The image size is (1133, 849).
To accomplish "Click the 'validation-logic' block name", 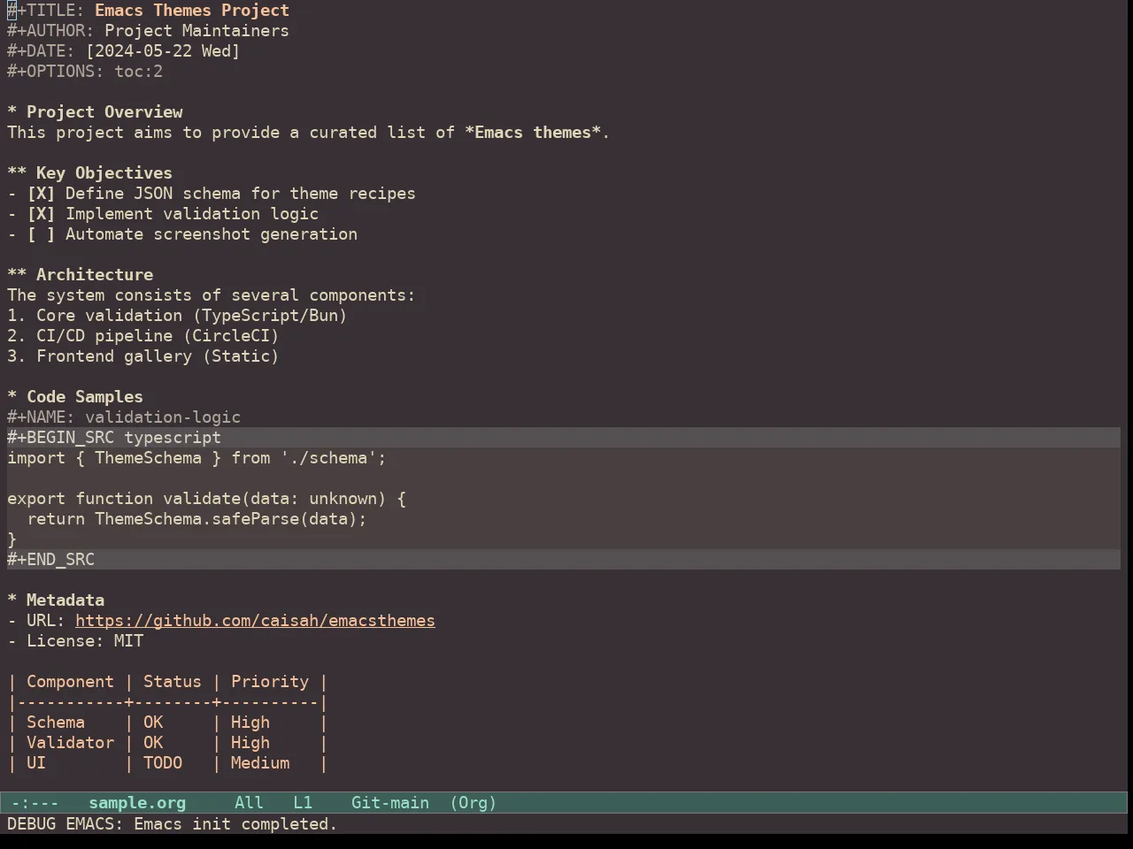I will point(163,417).
